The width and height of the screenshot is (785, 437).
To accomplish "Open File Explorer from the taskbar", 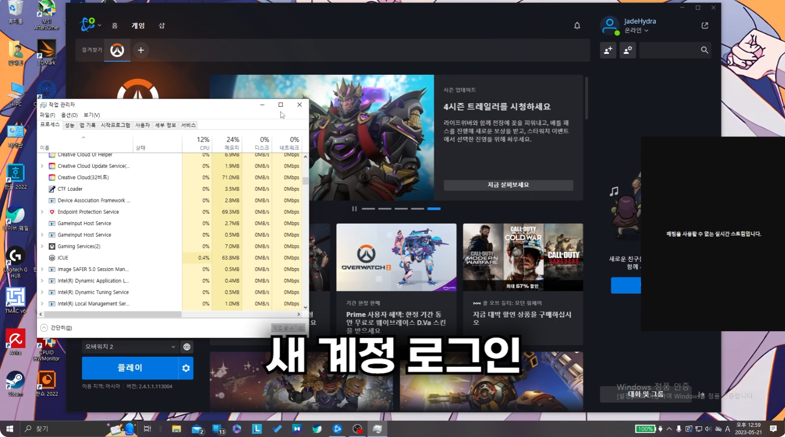I will tap(176, 429).
